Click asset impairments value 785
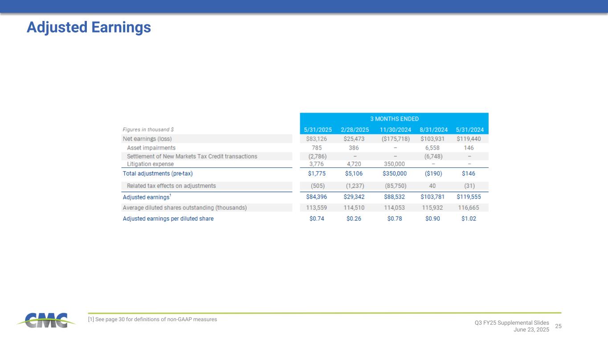This screenshot has height=342, width=608. pos(317,147)
